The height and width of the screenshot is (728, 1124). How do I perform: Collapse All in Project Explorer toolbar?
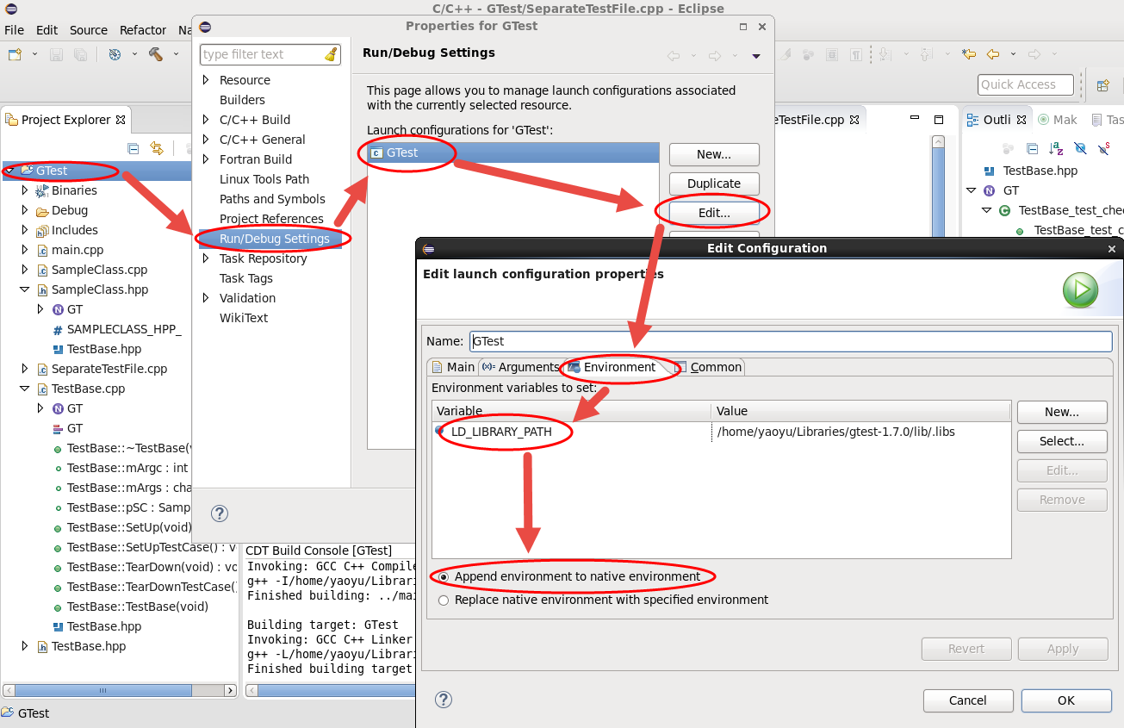(134, 148)
